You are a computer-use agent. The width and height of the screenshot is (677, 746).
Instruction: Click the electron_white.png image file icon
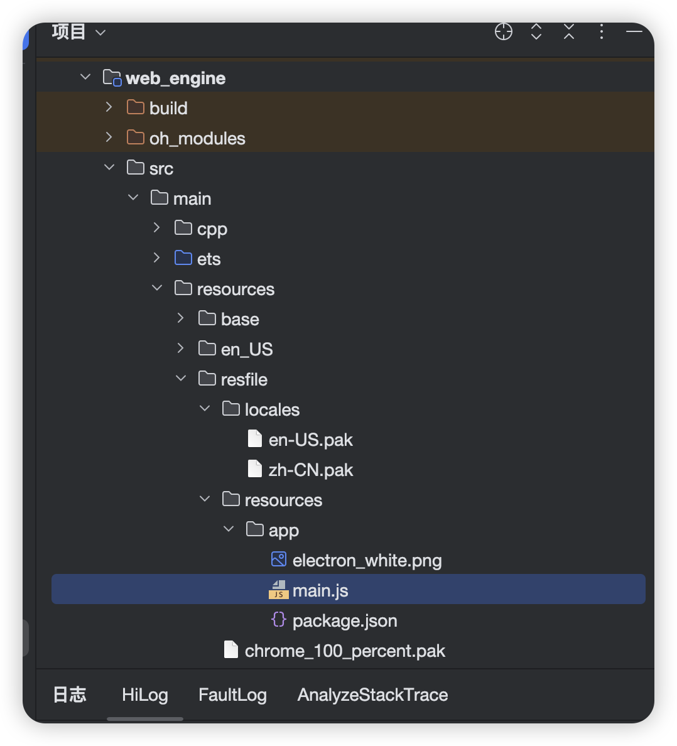(x=278, y=559)
